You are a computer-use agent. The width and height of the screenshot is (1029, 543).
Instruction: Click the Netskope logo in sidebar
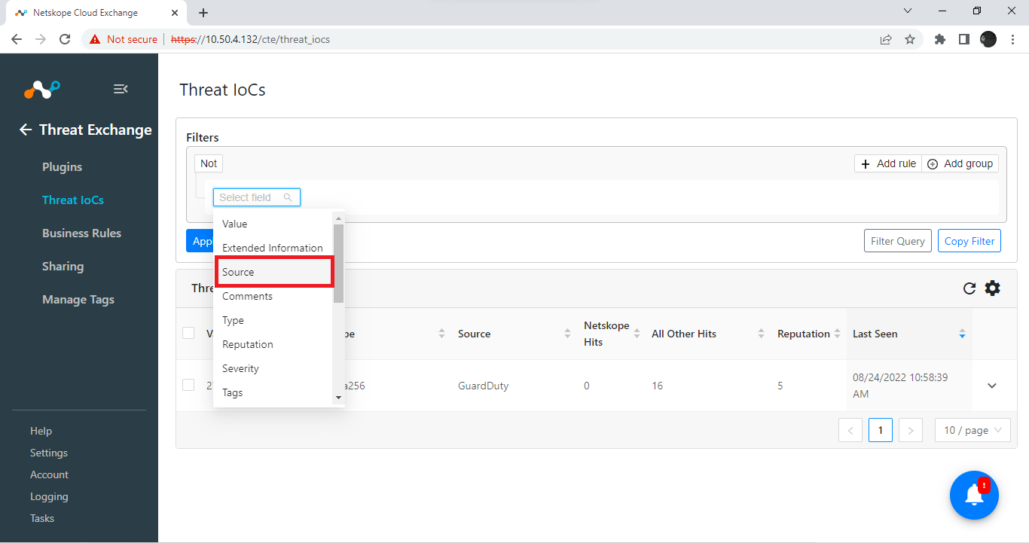(41, 90)
